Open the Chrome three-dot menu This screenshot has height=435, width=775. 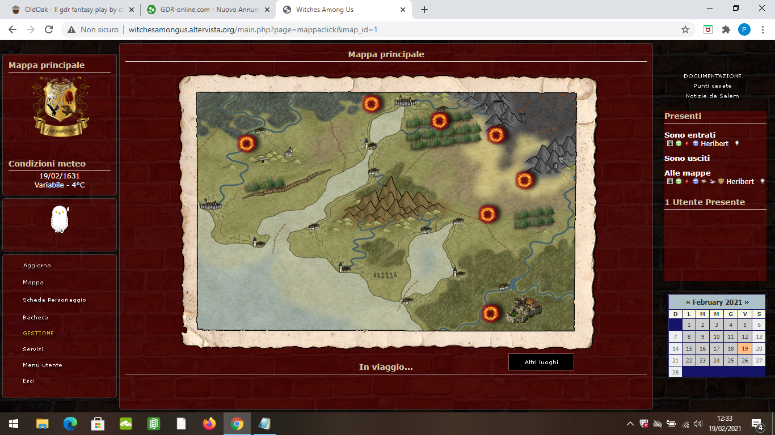coord(763,29)
